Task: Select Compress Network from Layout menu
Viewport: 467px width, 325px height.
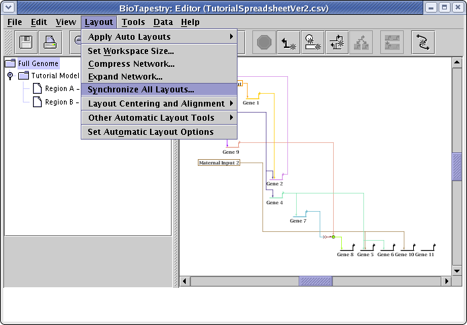Action: 131,63
